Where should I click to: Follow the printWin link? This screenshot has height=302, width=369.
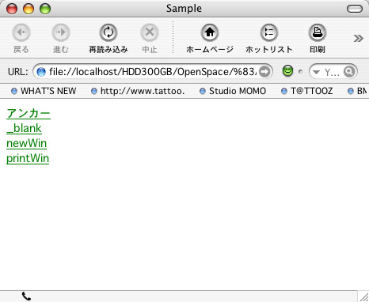coord(28,158)
